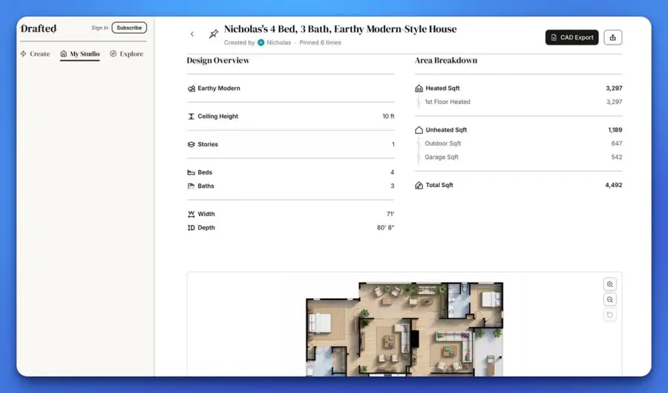Open the Explore tab

(x=126, y=53)
